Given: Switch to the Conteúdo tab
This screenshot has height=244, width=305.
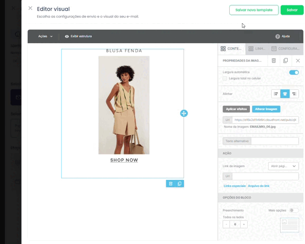Looking at the screenshot, I should 231,49.
